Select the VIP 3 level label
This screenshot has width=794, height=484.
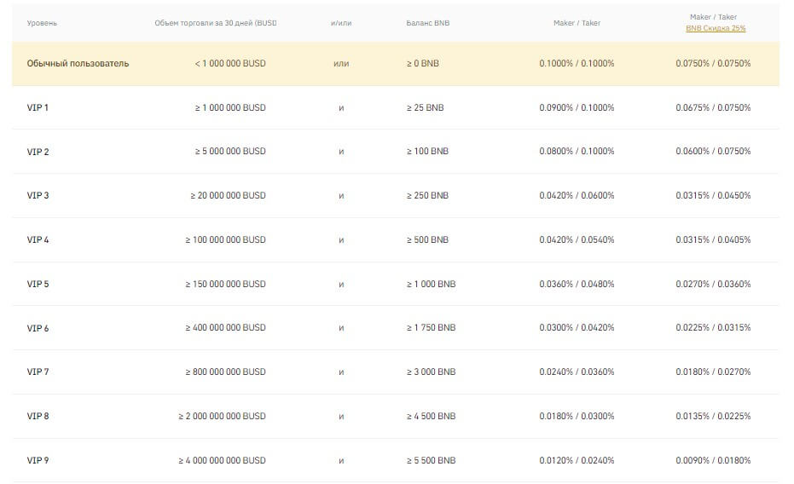[38, 196]
